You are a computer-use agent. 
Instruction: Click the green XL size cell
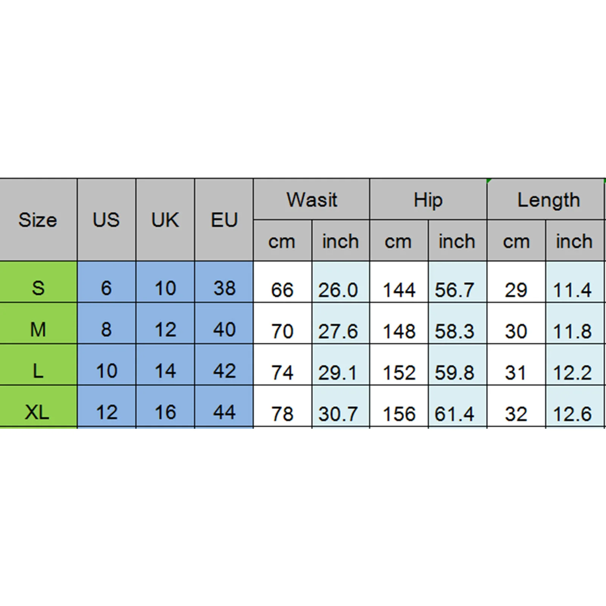pyautogui.click(x=38, y=411)
